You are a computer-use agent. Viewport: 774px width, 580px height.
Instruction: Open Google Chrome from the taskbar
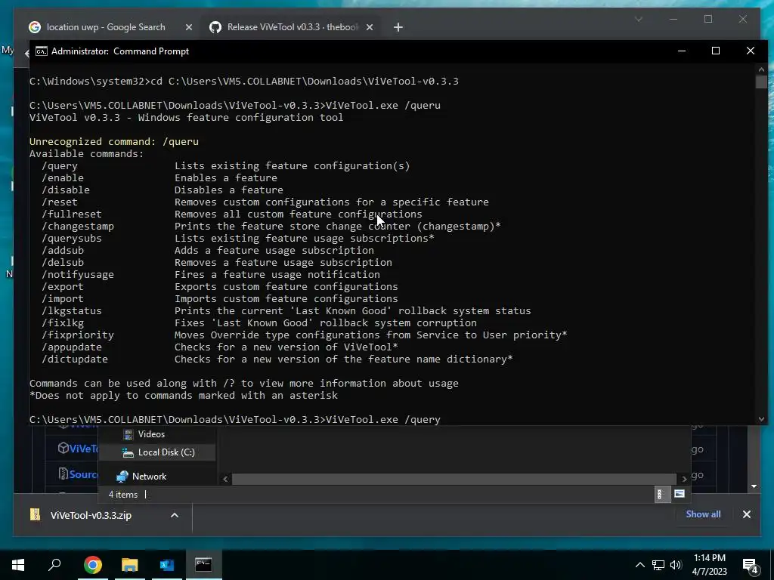(x=92, y=565)
